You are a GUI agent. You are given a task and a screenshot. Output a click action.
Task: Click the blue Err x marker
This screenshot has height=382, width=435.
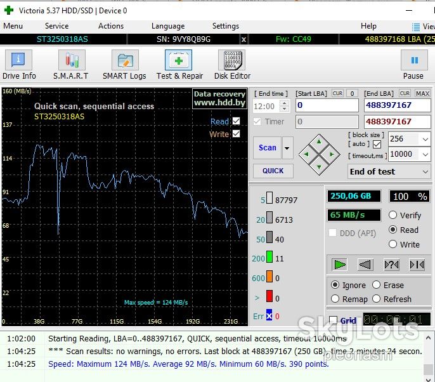point(269,315)
